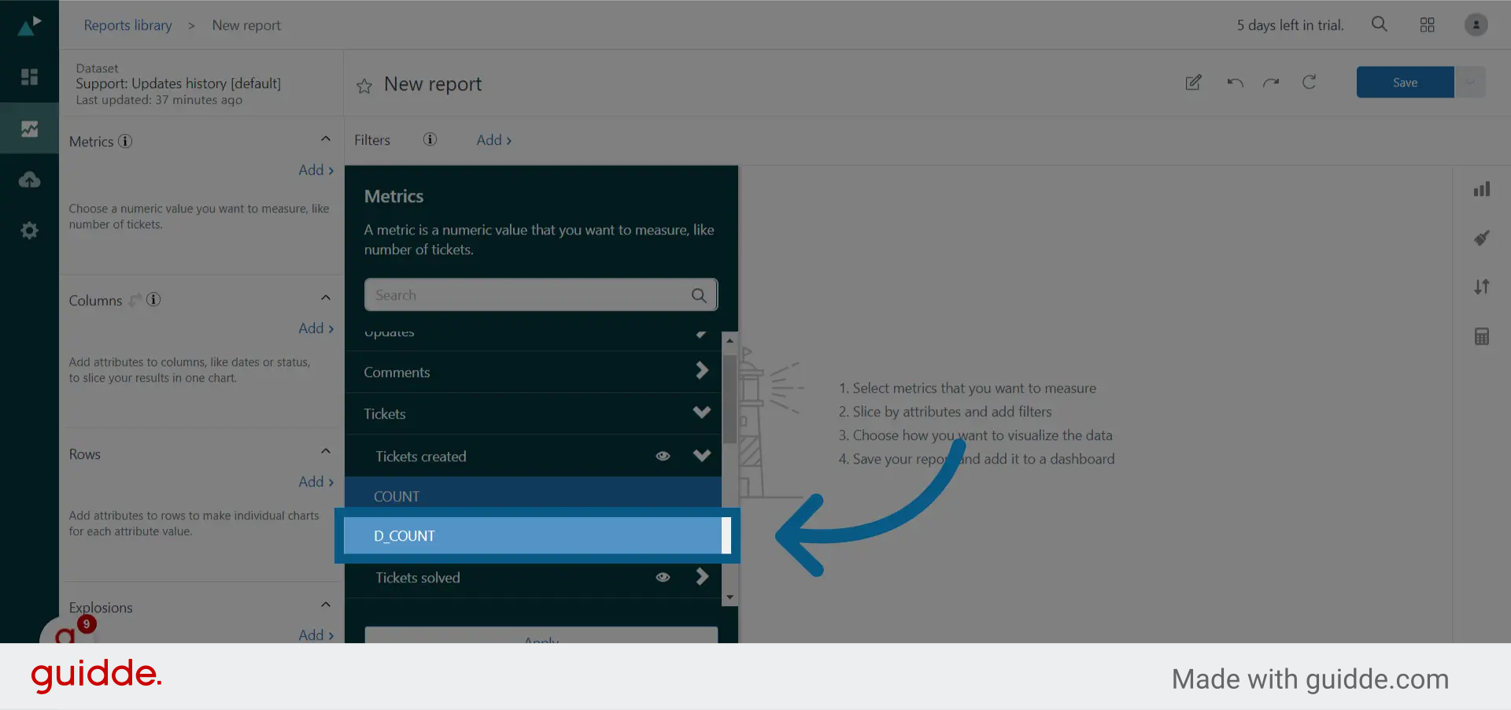Toggle visibility of Tickets solved metric
The height and width of the screenshot is (710, 1511).
tap(663, 577)
